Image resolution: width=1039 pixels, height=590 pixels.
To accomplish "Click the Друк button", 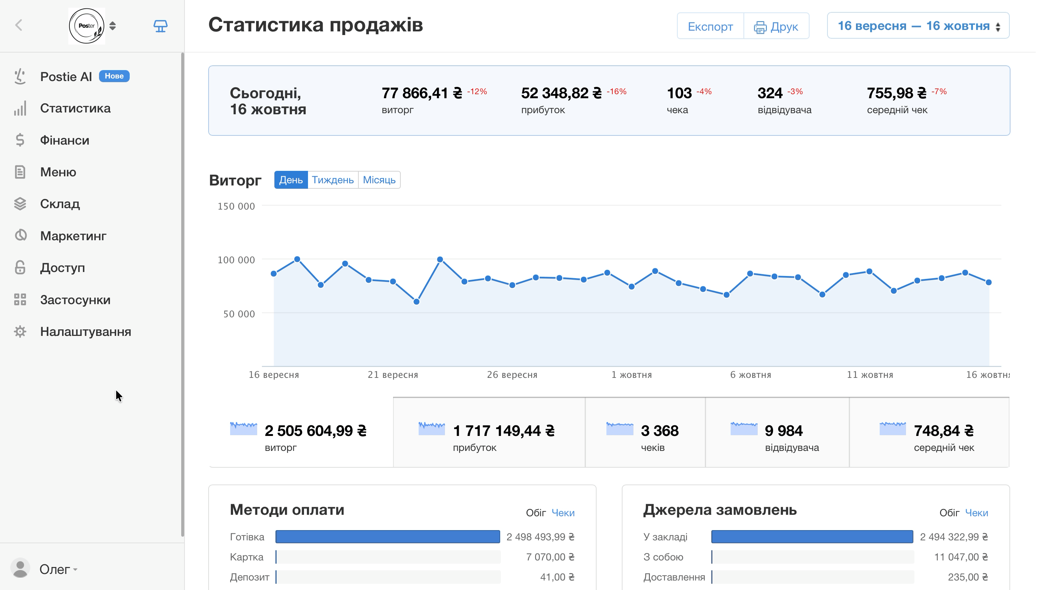I will click(x=779, y=26).
